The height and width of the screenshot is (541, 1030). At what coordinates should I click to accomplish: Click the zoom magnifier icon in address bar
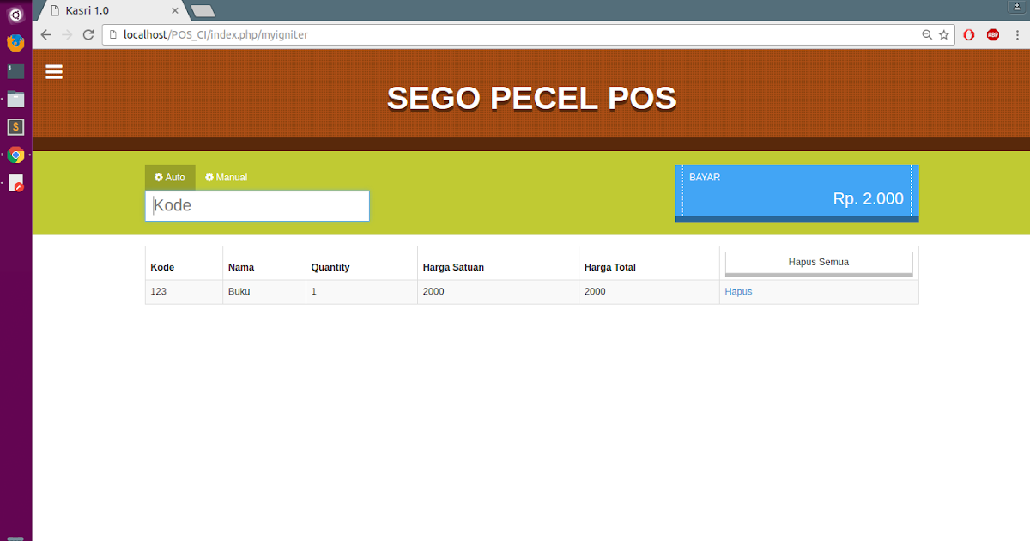pyautogui.click(x=927, y=35)
